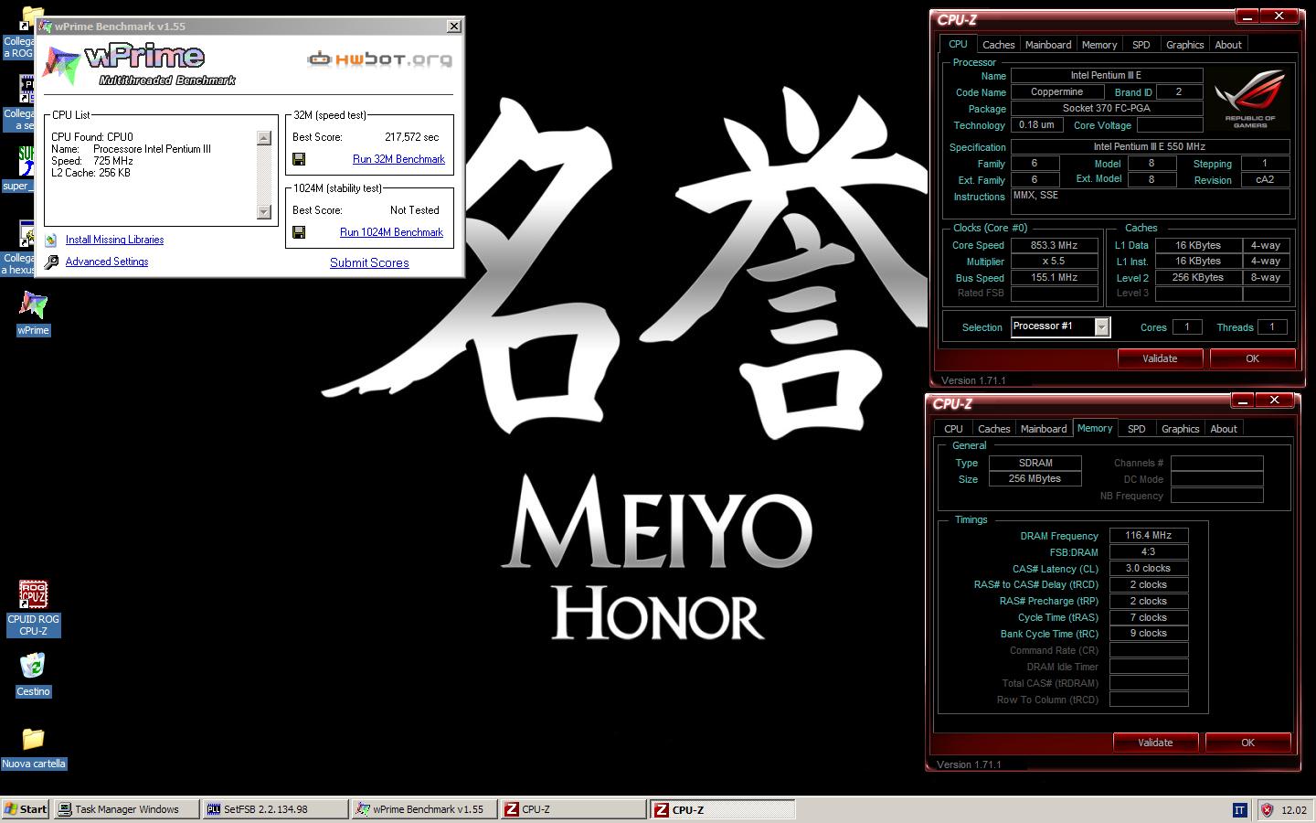Switch to CPU tab in lower CPU-Z
1316x823 pixels.
coord(953,429)
